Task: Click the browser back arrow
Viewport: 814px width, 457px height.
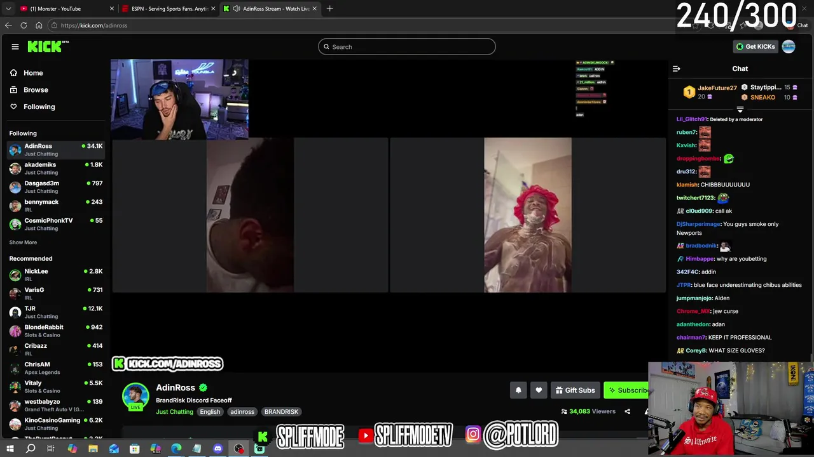Action: [8, 25]
